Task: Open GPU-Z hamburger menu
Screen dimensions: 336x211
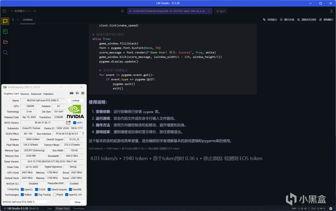Action: [83, 93]
